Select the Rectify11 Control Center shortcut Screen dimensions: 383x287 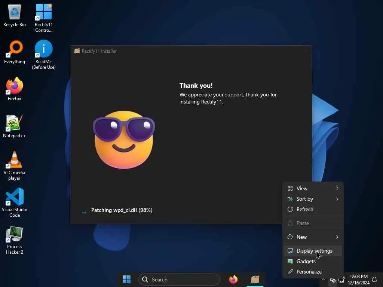44,18
